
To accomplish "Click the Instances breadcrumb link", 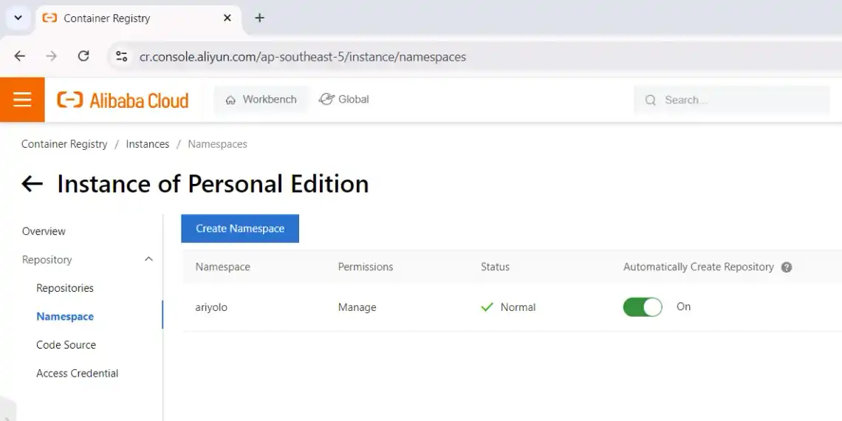I will click(x=148, y=144).
